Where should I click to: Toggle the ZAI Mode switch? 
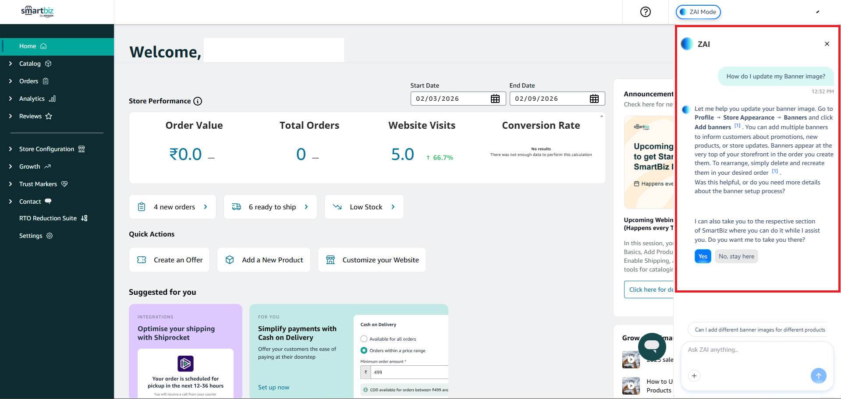(698, 12)
